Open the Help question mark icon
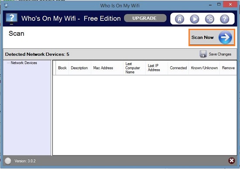Image resolution: width=240 pixels, height=169 pixels. (x=225, y=19)
